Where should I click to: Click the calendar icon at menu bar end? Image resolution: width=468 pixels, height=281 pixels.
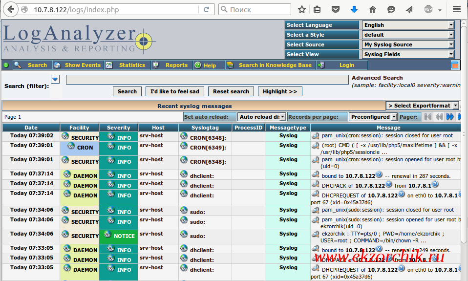coord(455,65)
